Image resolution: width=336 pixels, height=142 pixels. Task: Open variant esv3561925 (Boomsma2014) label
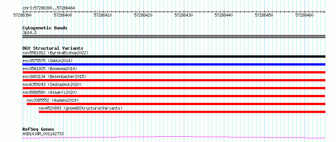[50, 69]
